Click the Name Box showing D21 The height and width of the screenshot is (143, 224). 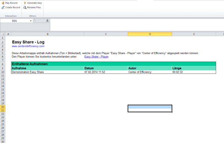(15, 21)
